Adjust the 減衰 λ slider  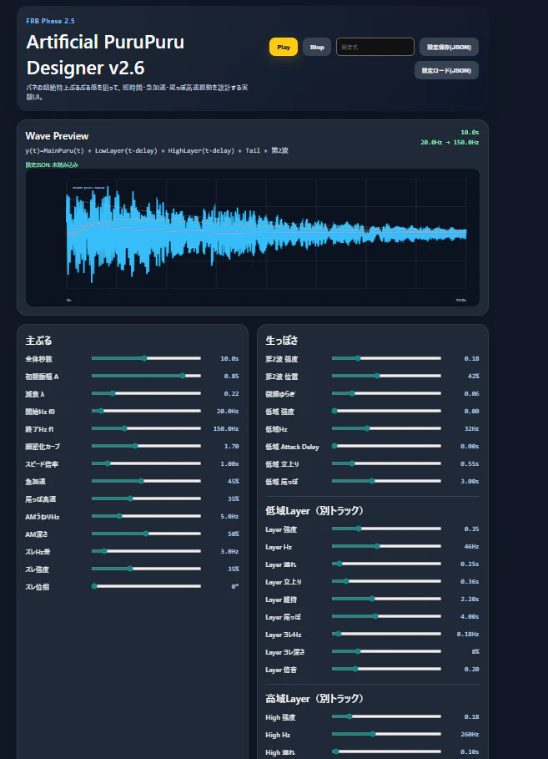tap(146, 393)
